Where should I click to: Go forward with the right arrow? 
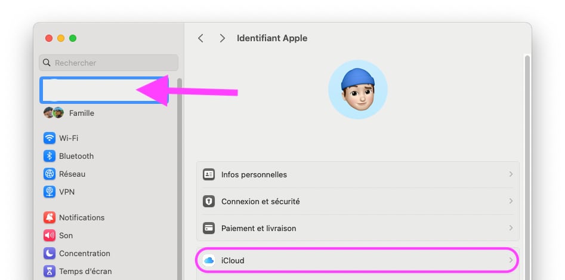[x=223, y=38]
